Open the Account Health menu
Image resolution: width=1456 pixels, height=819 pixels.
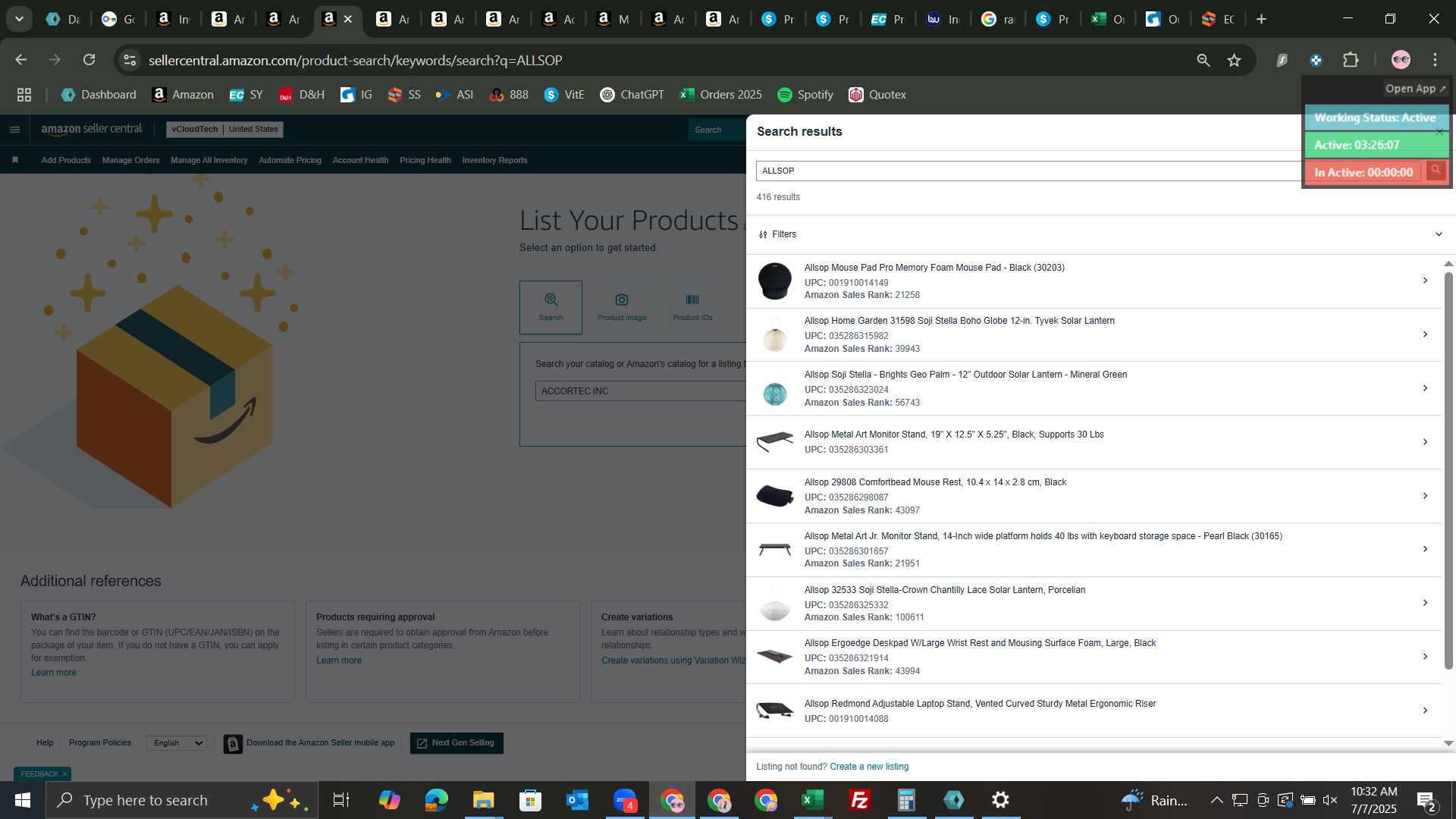point(360,160)
